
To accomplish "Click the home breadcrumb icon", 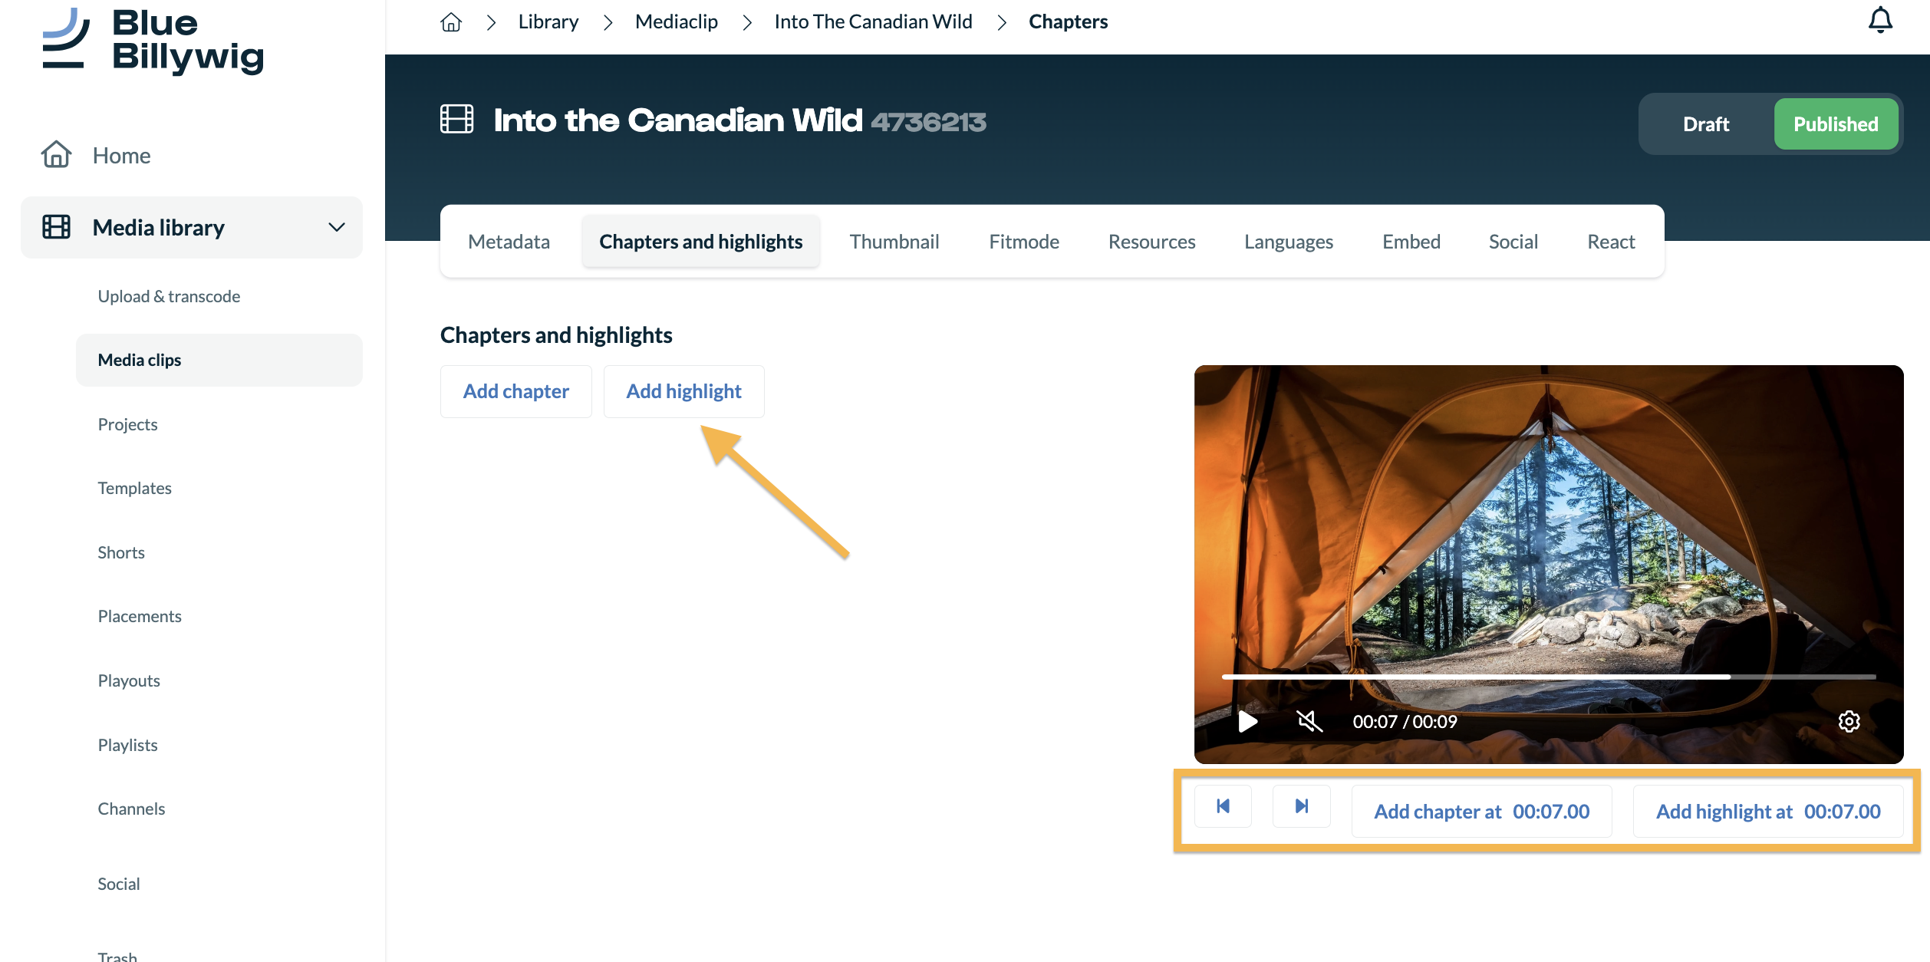I will [x=451, y=22].
